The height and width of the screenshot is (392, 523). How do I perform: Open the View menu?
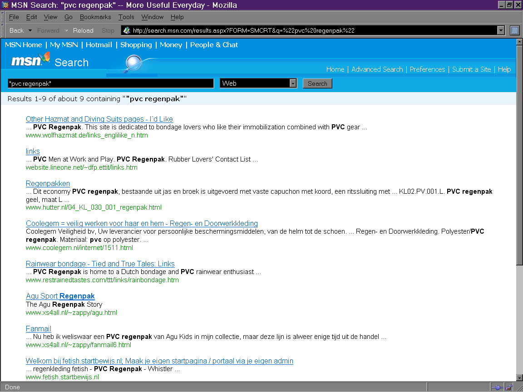(50, 17)
